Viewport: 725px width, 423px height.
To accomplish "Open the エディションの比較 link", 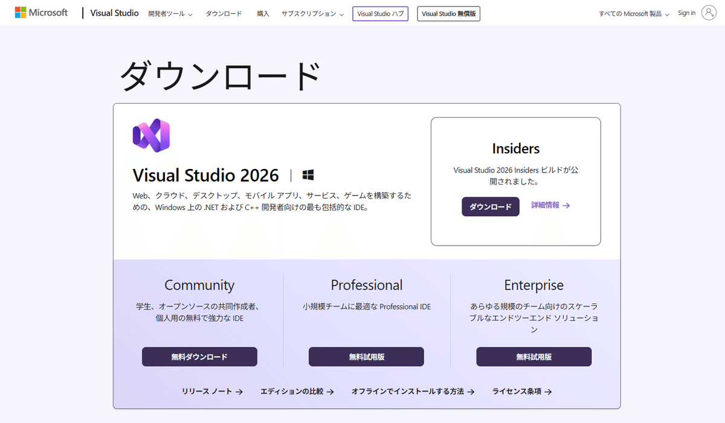I will (297, 392).
